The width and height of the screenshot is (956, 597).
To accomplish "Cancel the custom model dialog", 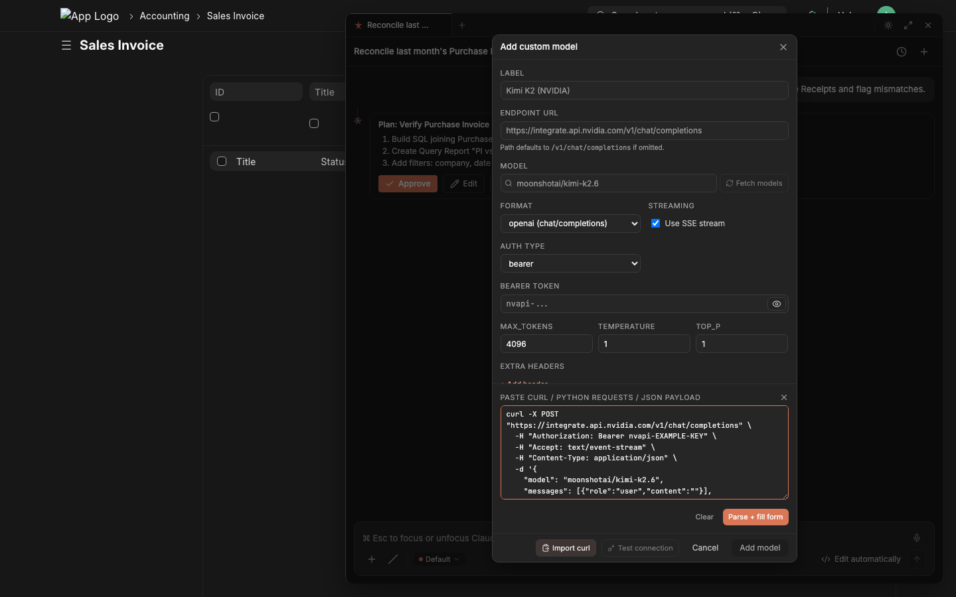I will point(705,548).
